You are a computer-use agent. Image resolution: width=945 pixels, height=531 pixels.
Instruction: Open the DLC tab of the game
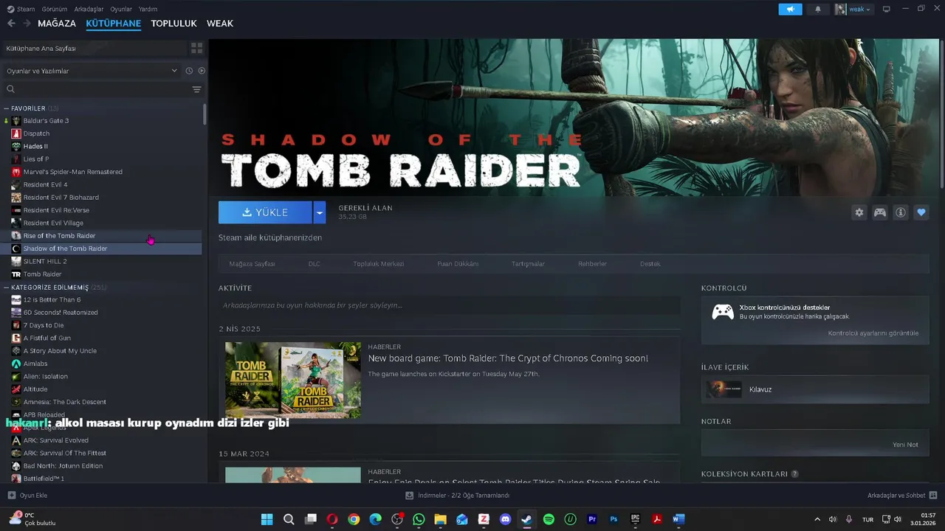[315, 264]
